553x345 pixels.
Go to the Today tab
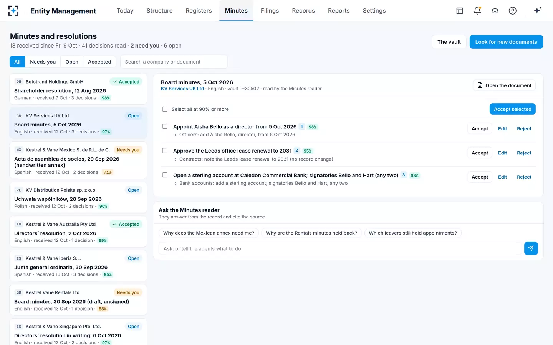(x=125, y=11)
